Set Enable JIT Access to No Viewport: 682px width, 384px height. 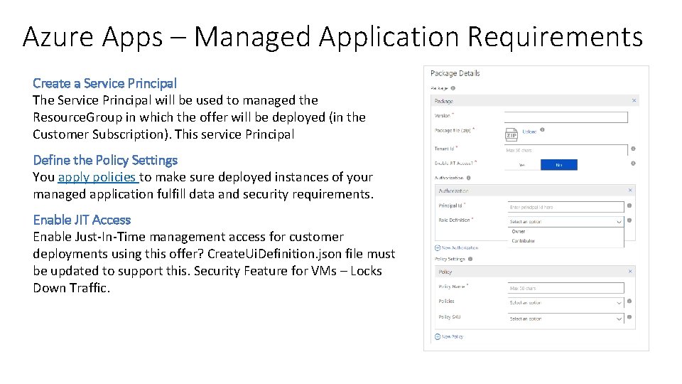pos(559,164)
